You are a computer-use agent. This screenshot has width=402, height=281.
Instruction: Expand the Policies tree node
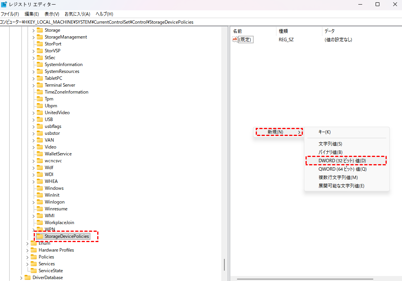(x=27, y=257)
